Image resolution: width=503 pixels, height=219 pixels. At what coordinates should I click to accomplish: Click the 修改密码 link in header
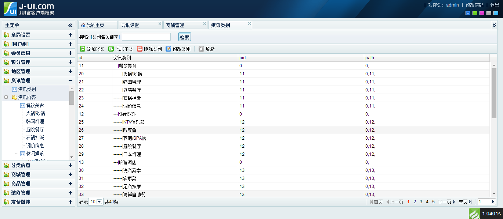(x=474, y=5)
